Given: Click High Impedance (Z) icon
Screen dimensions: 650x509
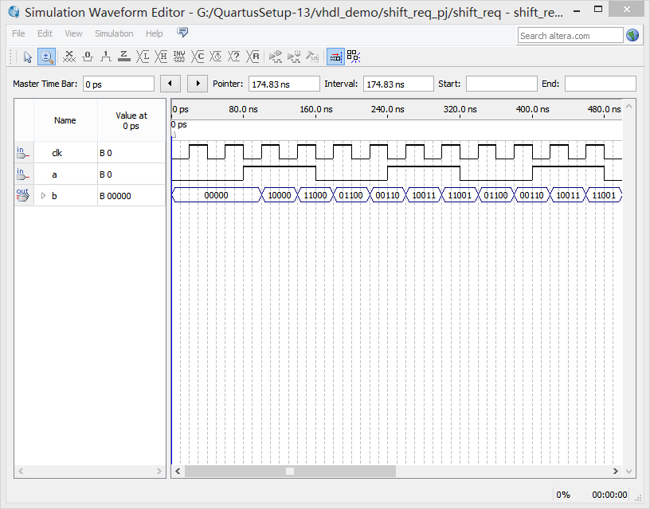Looking at the screenshot, I should 124,57.
